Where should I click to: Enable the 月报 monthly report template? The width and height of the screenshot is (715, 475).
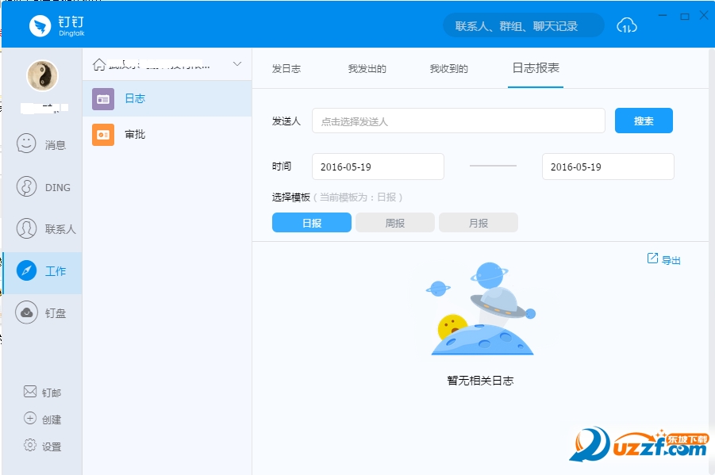pyautogui.click(x=478, y=223)
